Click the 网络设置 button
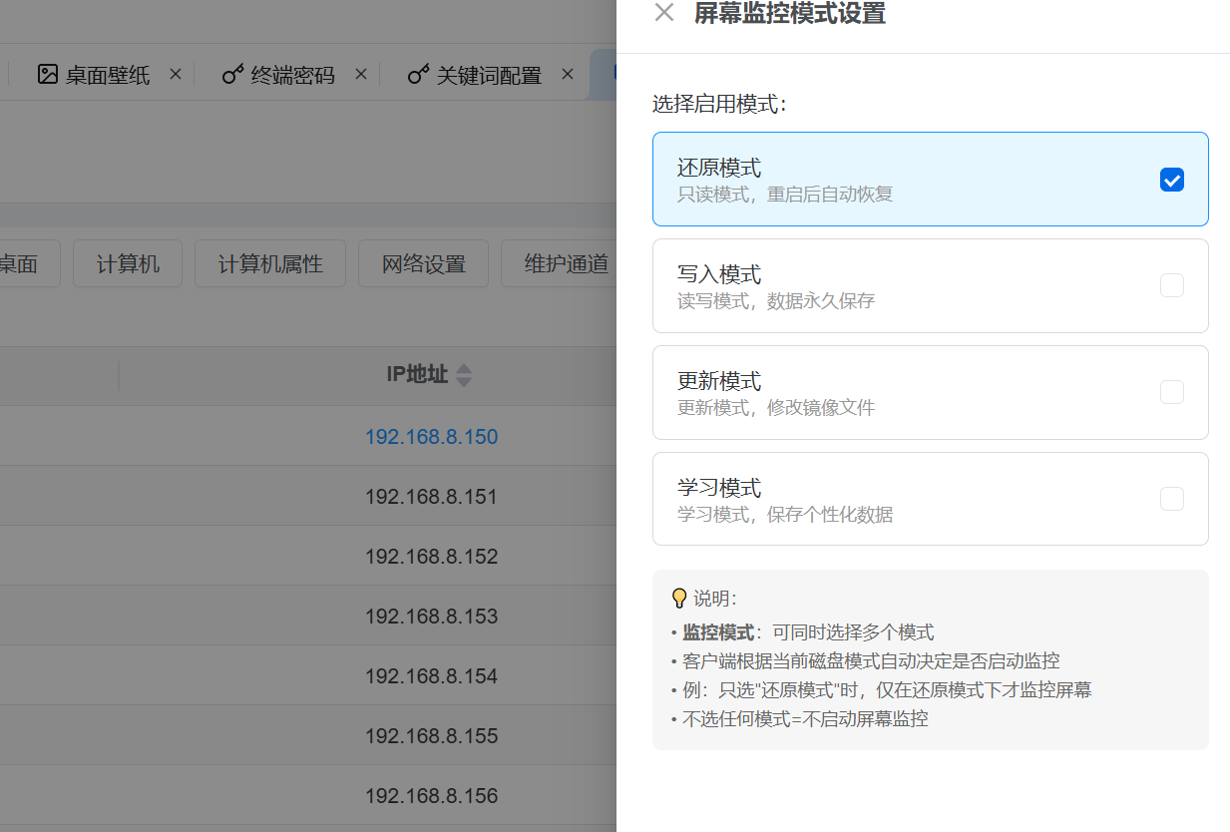 424,264
